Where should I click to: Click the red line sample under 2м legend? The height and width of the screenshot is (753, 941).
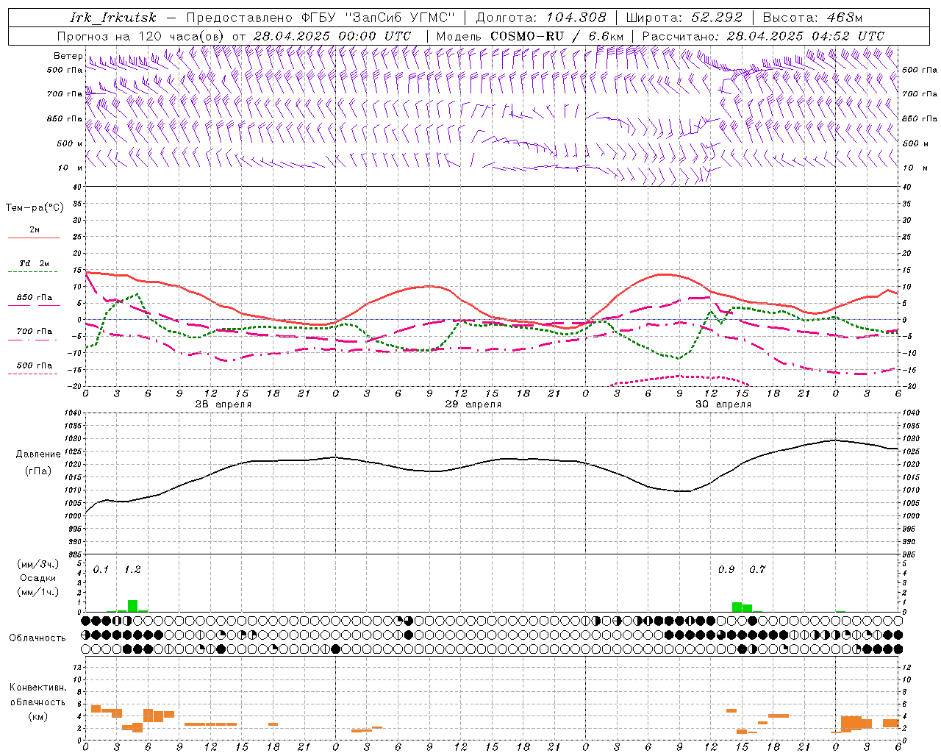tap(34, 238)
